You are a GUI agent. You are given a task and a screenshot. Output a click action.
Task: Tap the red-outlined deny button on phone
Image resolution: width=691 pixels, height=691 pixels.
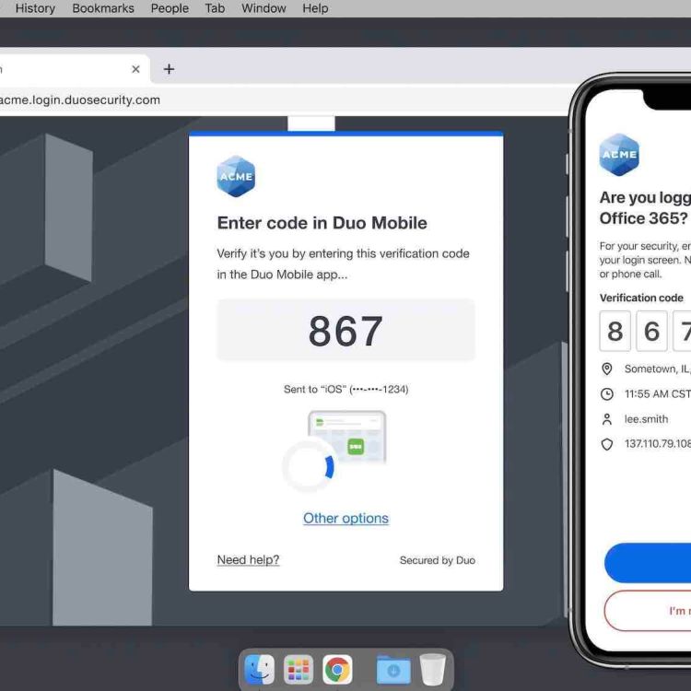[x=648, y=611]
